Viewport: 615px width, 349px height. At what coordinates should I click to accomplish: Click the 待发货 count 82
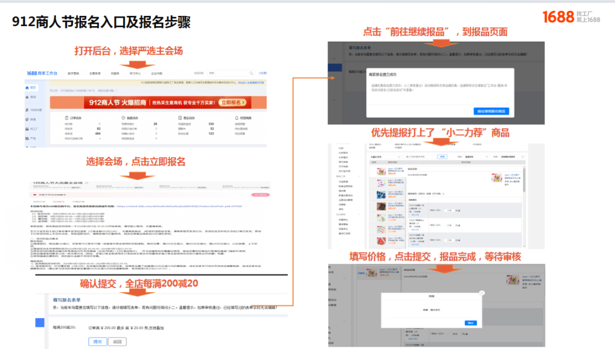click(99, 129)
